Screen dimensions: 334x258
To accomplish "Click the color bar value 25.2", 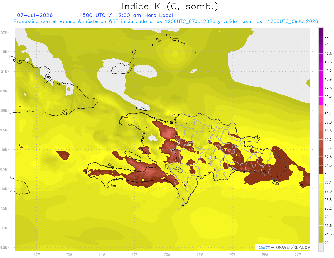I will click(328, 208).
